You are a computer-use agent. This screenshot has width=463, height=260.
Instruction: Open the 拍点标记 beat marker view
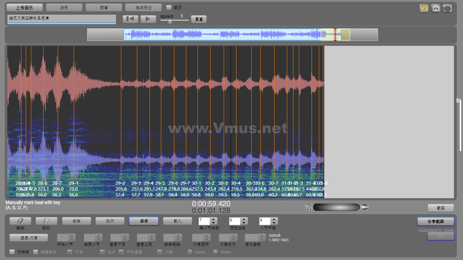pos(143,7)
